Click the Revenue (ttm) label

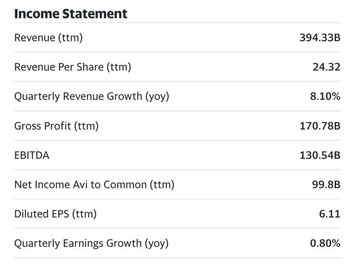coord(48,37)
